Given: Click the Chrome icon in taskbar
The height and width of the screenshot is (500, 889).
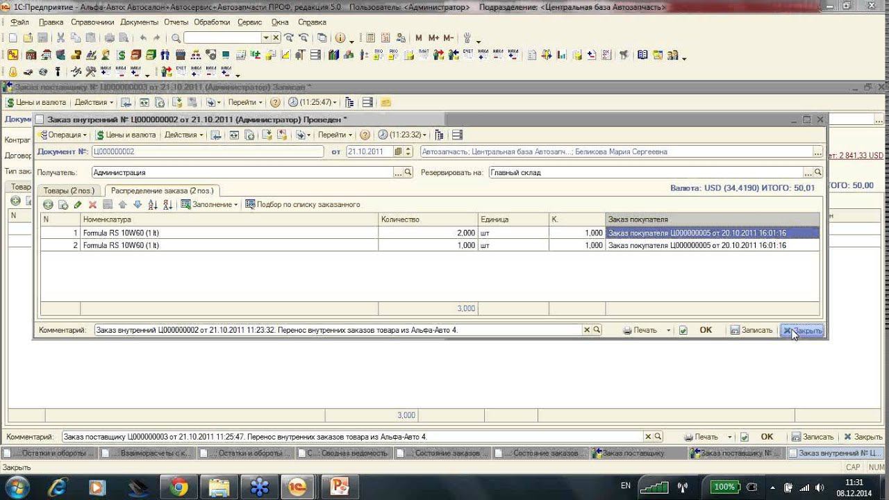Looking at the screenshot, I should [178, 487].
